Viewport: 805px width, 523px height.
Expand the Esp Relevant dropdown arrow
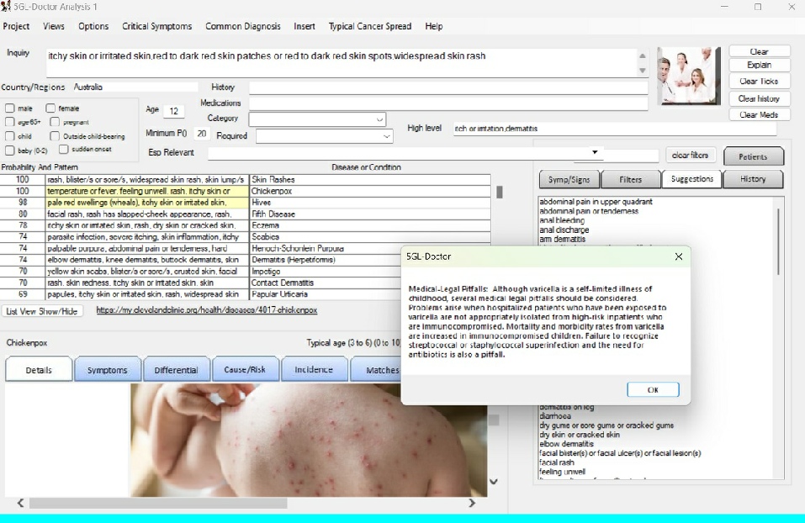[595, 152]
